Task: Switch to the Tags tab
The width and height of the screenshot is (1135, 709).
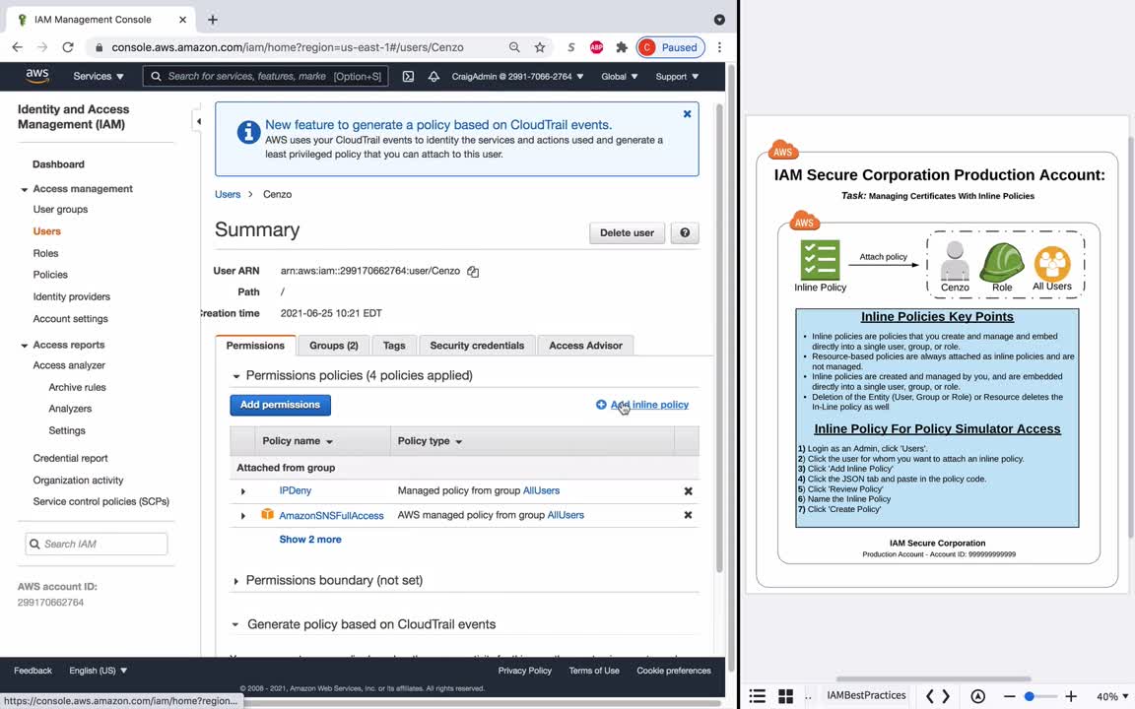Action: coord(394,345)
